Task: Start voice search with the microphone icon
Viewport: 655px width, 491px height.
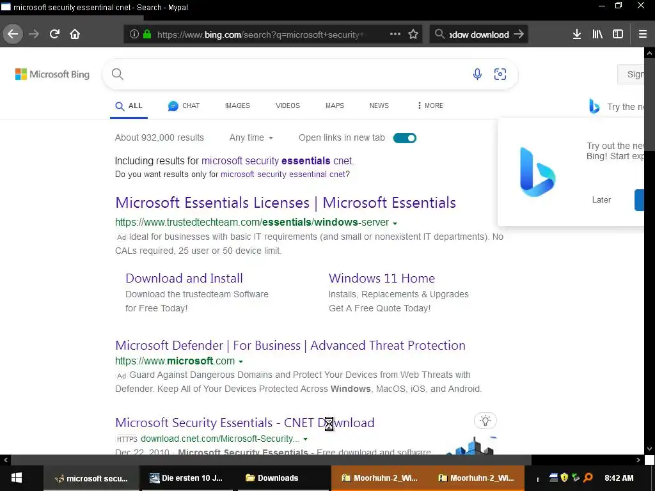Action: pos(477,74)
